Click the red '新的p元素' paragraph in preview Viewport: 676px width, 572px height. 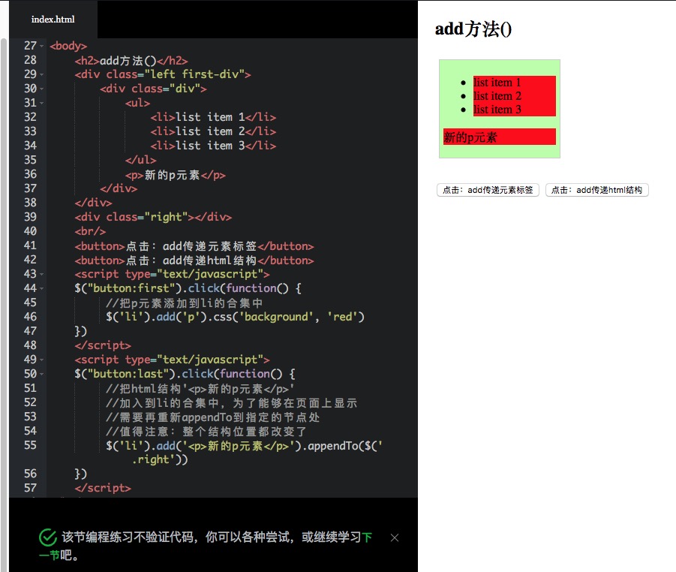point(499,137)
